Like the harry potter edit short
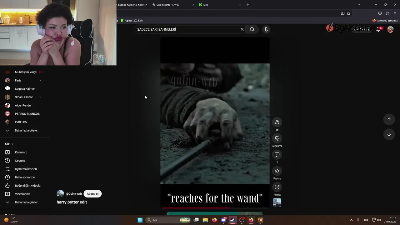 coord(277,122)
